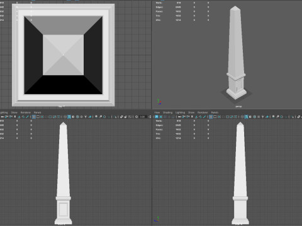
Task: Click Exposure icon in bottom-left viewport toolbar
Action: [x=137, y=117]
